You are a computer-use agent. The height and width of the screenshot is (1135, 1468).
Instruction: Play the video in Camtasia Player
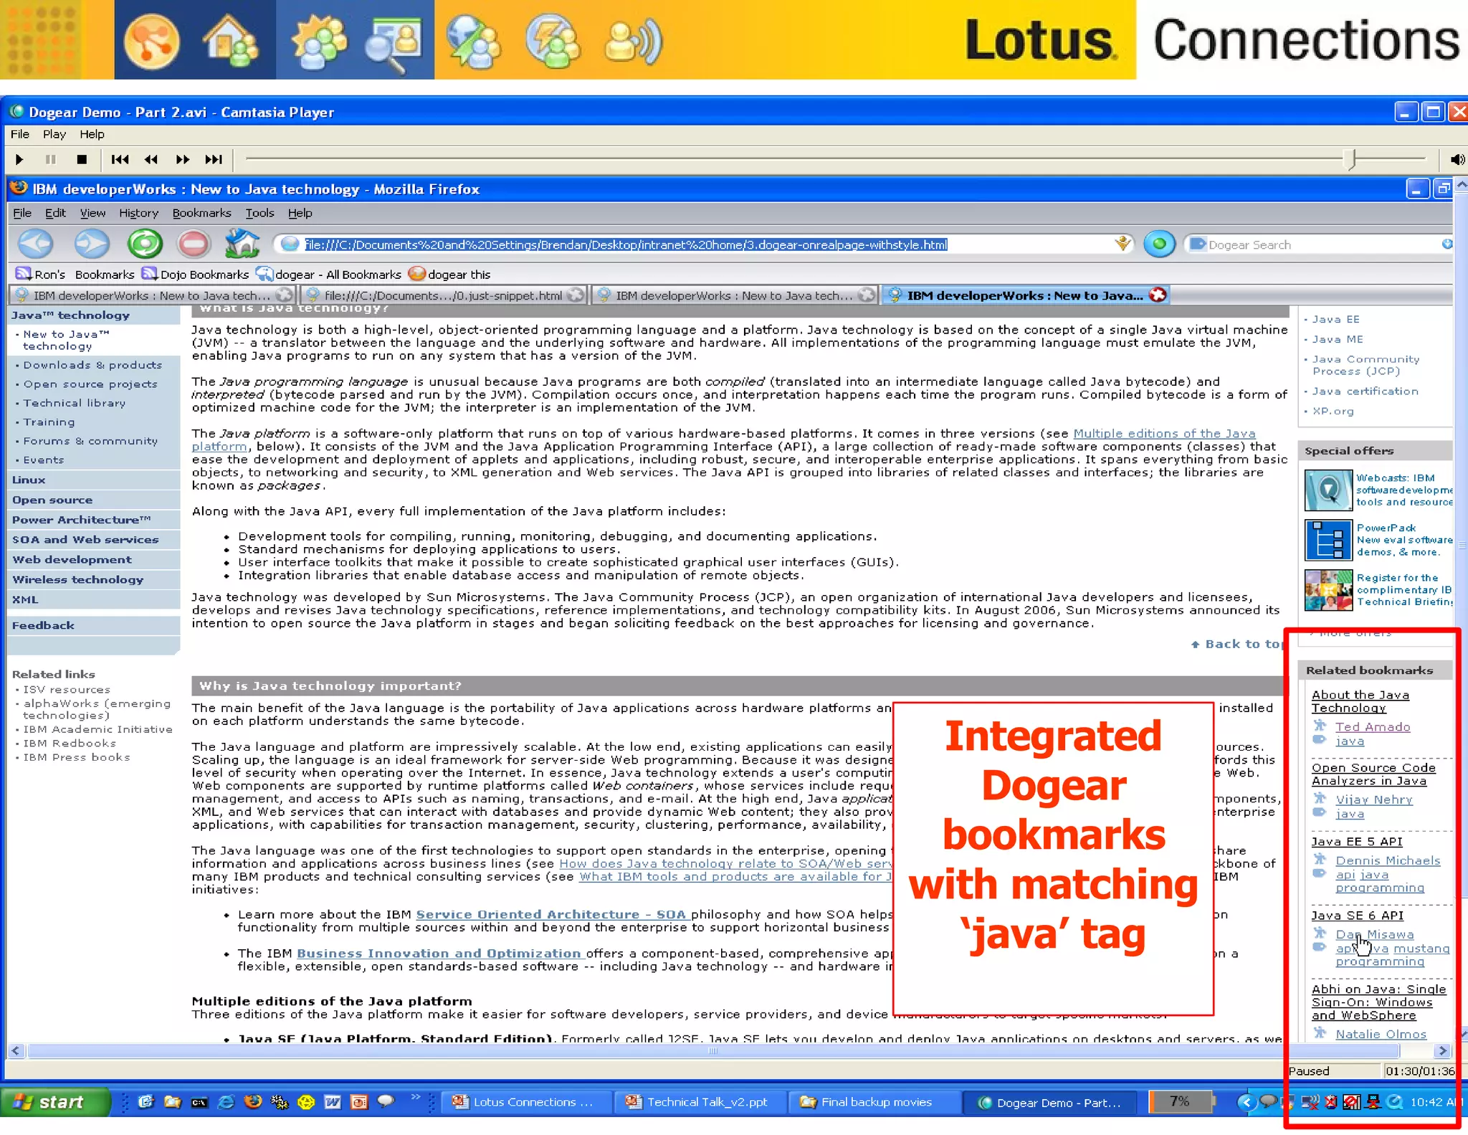(x=19, y=159)
